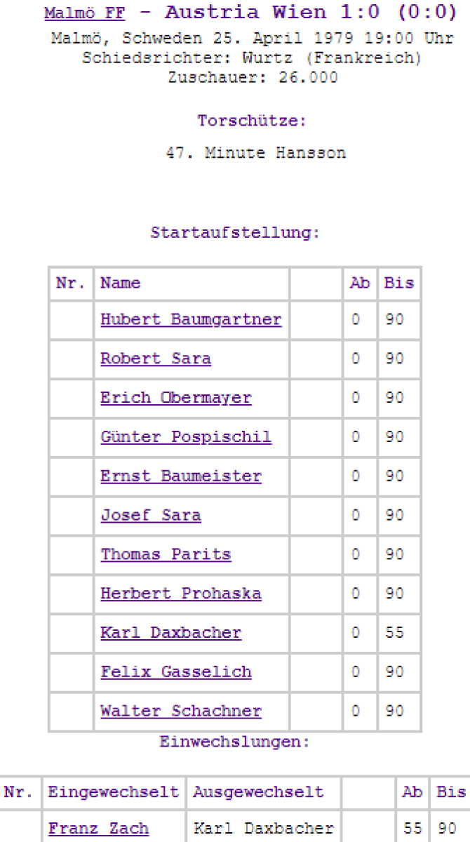470x842 pixels.
Task: Select the Erich Obermayer link
Action: [x=175, y=398]
